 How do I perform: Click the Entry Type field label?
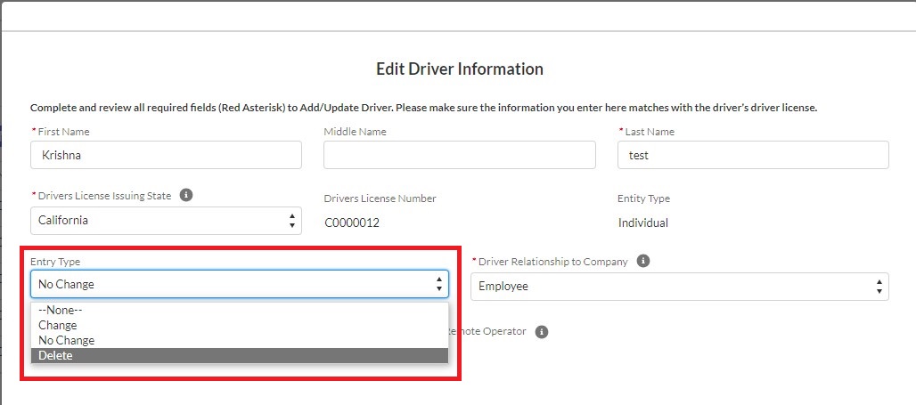(x=55, y=262)
